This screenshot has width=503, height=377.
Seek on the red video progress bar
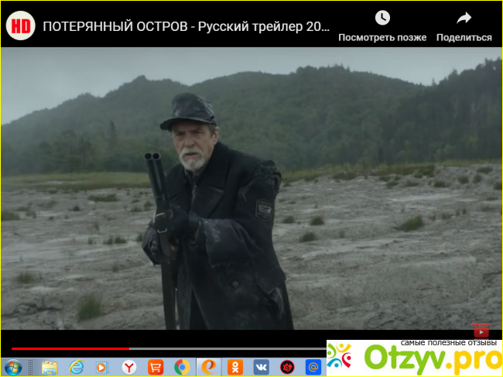point(70,348)
